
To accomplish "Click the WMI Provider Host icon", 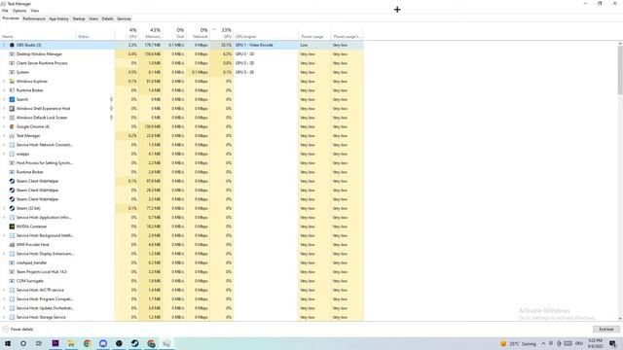I will [12, 245].
